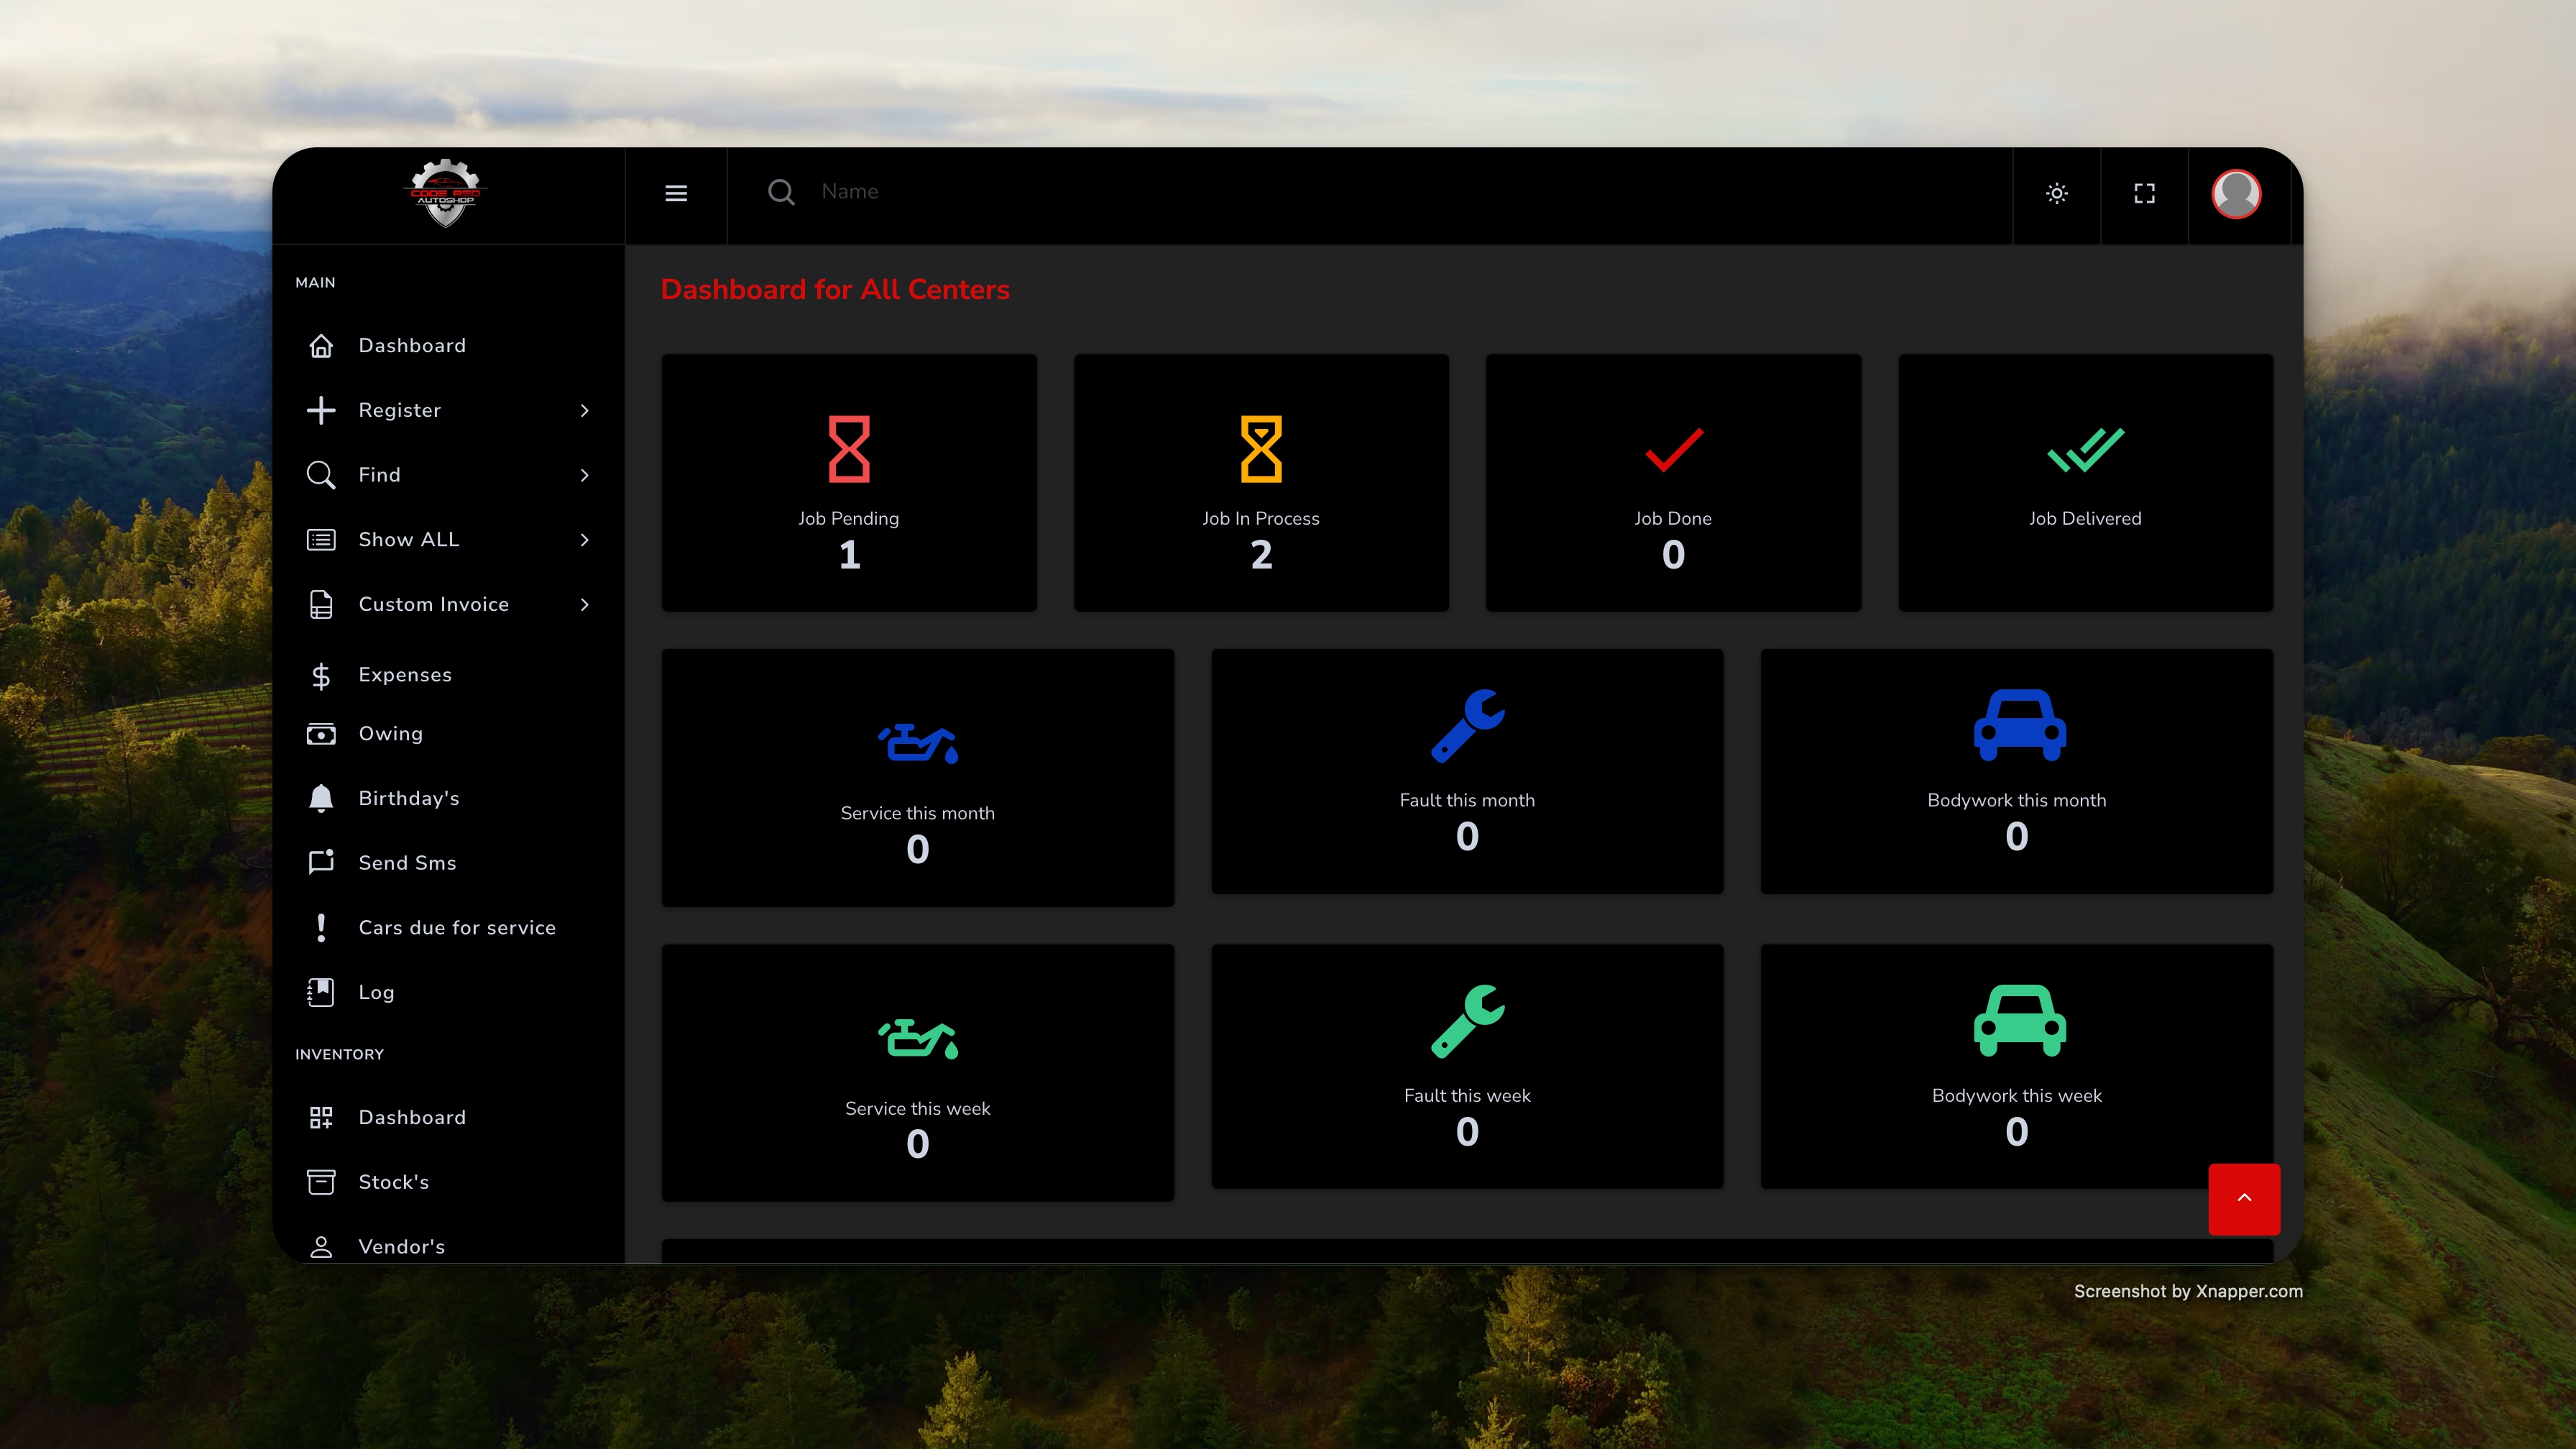Click the green double-check Job Delivered icon
2576x1449 pixels.
pyautogui.click(x=2085, y=450)
